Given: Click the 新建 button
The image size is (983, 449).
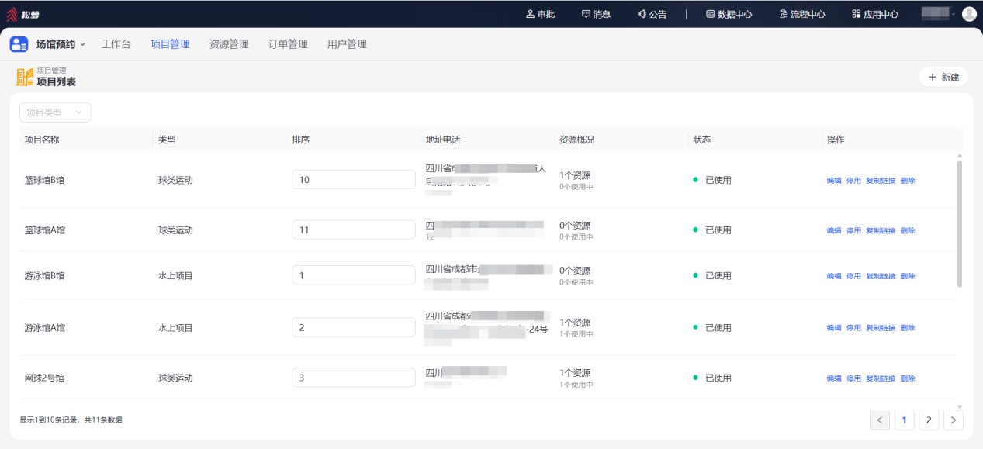Looking at the screenshot, I should tap(943, 78).
